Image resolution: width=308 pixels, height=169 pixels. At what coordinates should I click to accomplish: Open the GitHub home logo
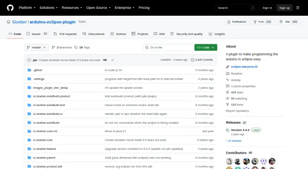(10, 8)
